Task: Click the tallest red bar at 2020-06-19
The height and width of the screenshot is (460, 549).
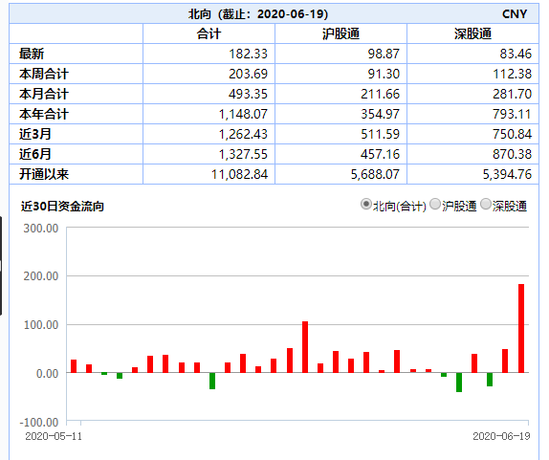Action: pyautogui.click(x=521, y=328)
